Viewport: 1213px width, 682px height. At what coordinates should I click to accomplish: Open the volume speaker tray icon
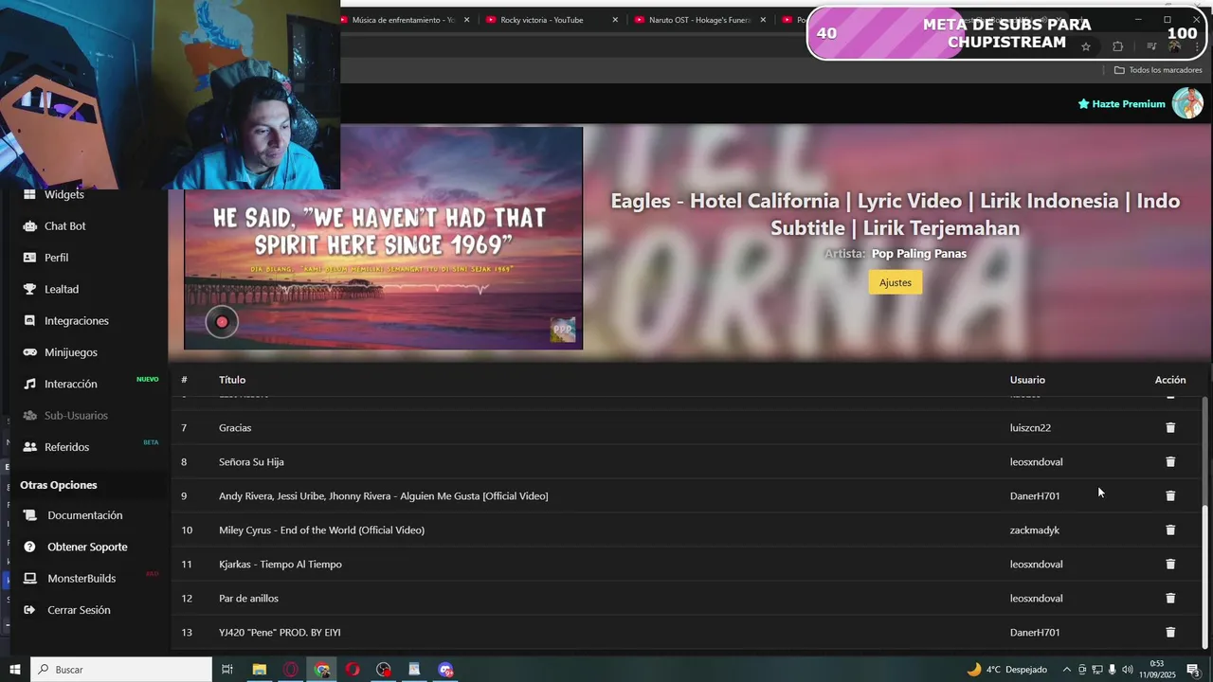pos(1128,670)
